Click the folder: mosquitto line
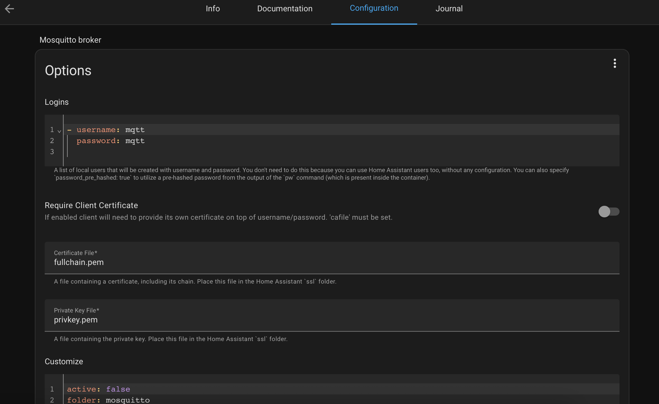 point(341,400)
